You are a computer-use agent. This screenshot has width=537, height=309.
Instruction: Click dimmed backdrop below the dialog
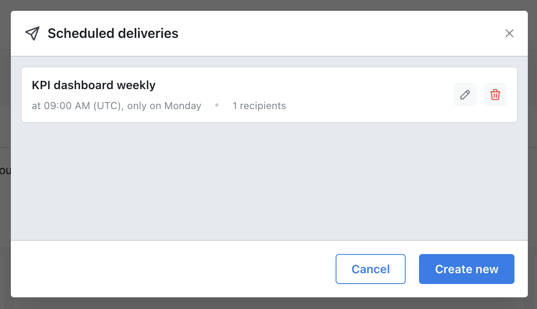coord(268,303)
